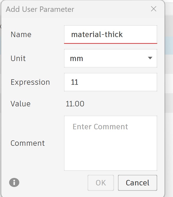Screen dimensions: 173x197
Task: Click the Enter Comment placeholder text
Action: pos(100,127)
